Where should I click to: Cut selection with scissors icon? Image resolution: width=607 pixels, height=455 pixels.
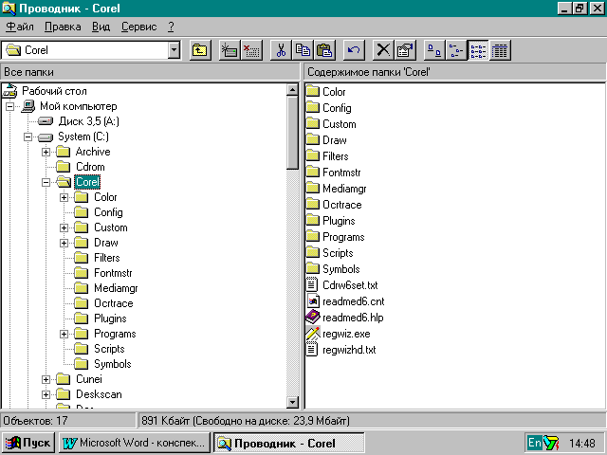[x=281, y=50]
